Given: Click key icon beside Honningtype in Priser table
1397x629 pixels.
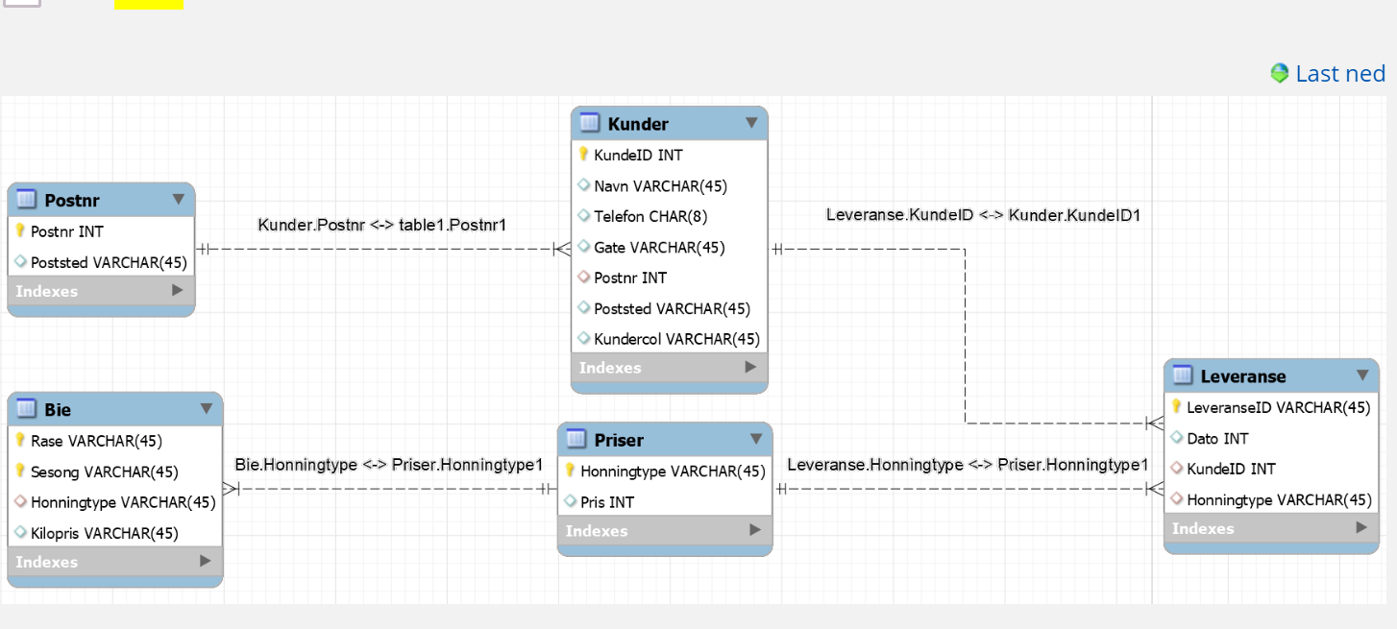Looking at the screenshot, I should [x=570, y=471].
